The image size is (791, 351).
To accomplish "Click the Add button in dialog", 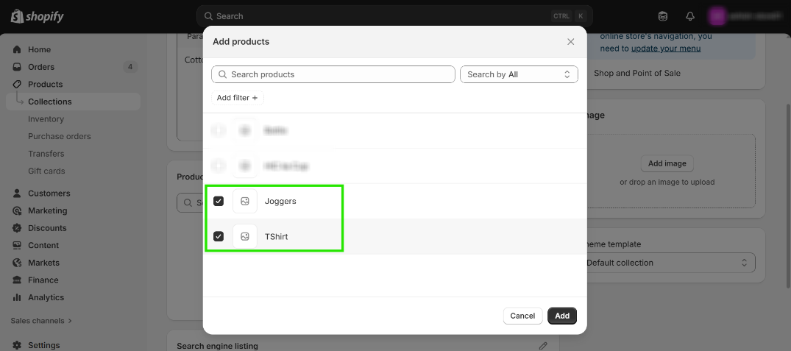I will tap(562, 316).
